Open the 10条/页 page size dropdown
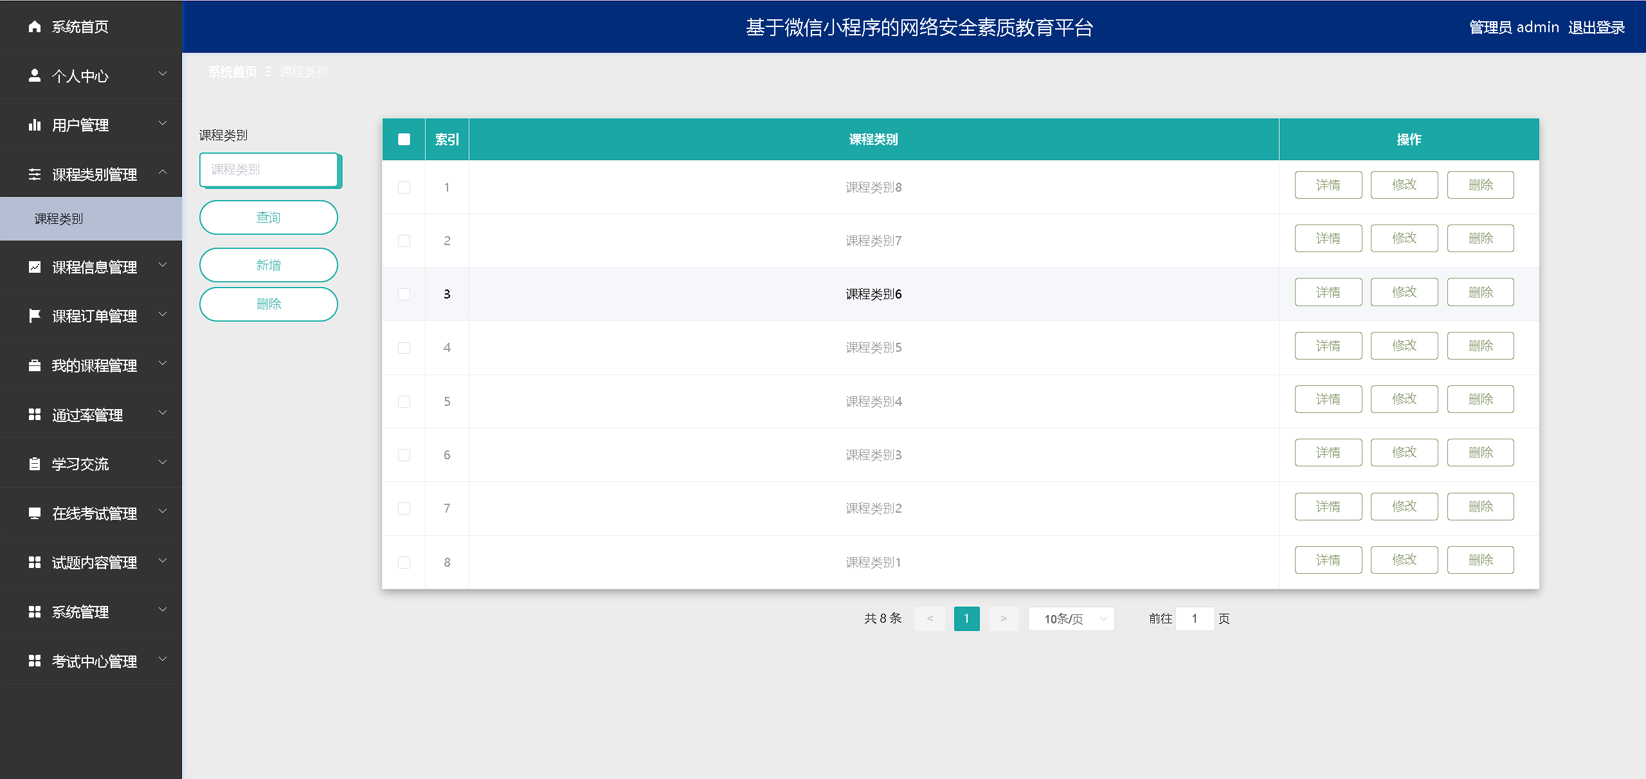 [x=1071, y=619]
